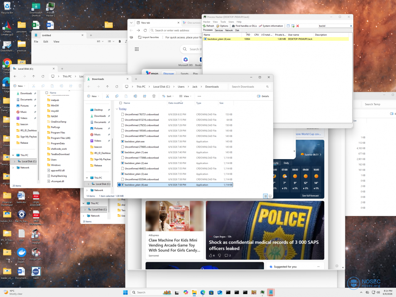Collapse This PC in Downloads navigation pane
The width and height of the screenshot is (396, 297).
pyautogui.click(x=87, y=178)
